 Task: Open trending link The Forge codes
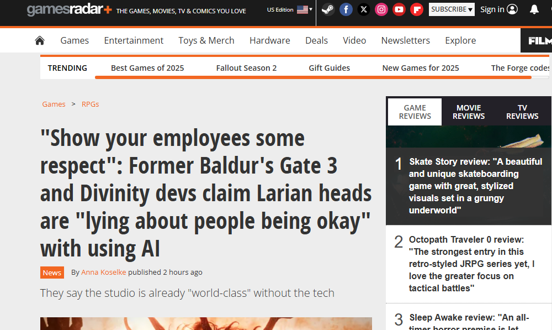[x=521, y=67]
